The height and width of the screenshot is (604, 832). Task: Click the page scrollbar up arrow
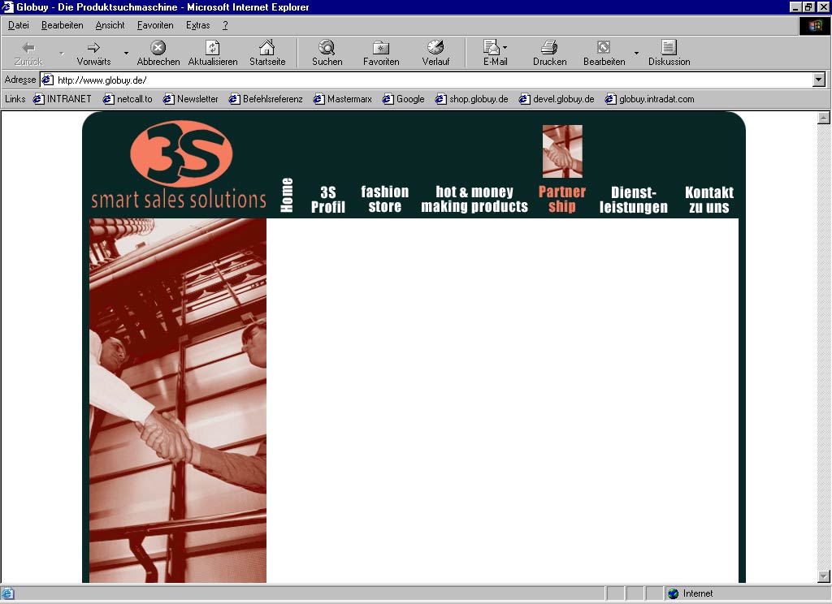click(x=824, y=118)
